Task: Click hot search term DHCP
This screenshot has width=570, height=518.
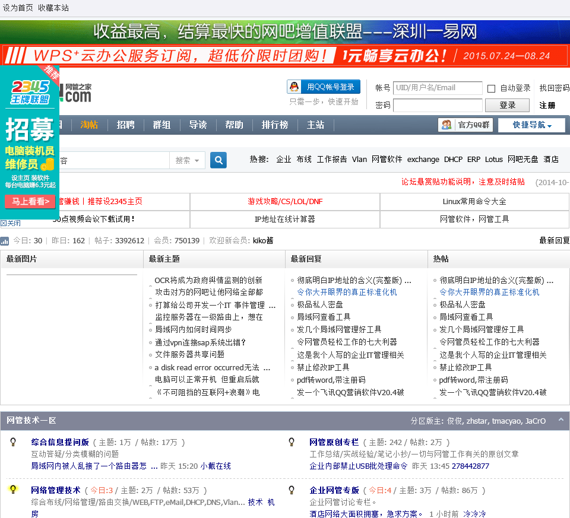Action: point(453,160)
